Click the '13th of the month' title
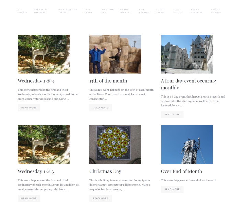Screen dimensions: 232x206 click(x=108, y=81)
